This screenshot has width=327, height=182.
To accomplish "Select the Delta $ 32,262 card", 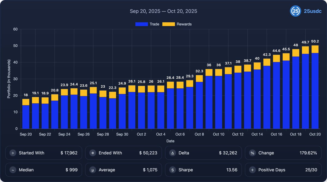I will click(x=203, y=153).
